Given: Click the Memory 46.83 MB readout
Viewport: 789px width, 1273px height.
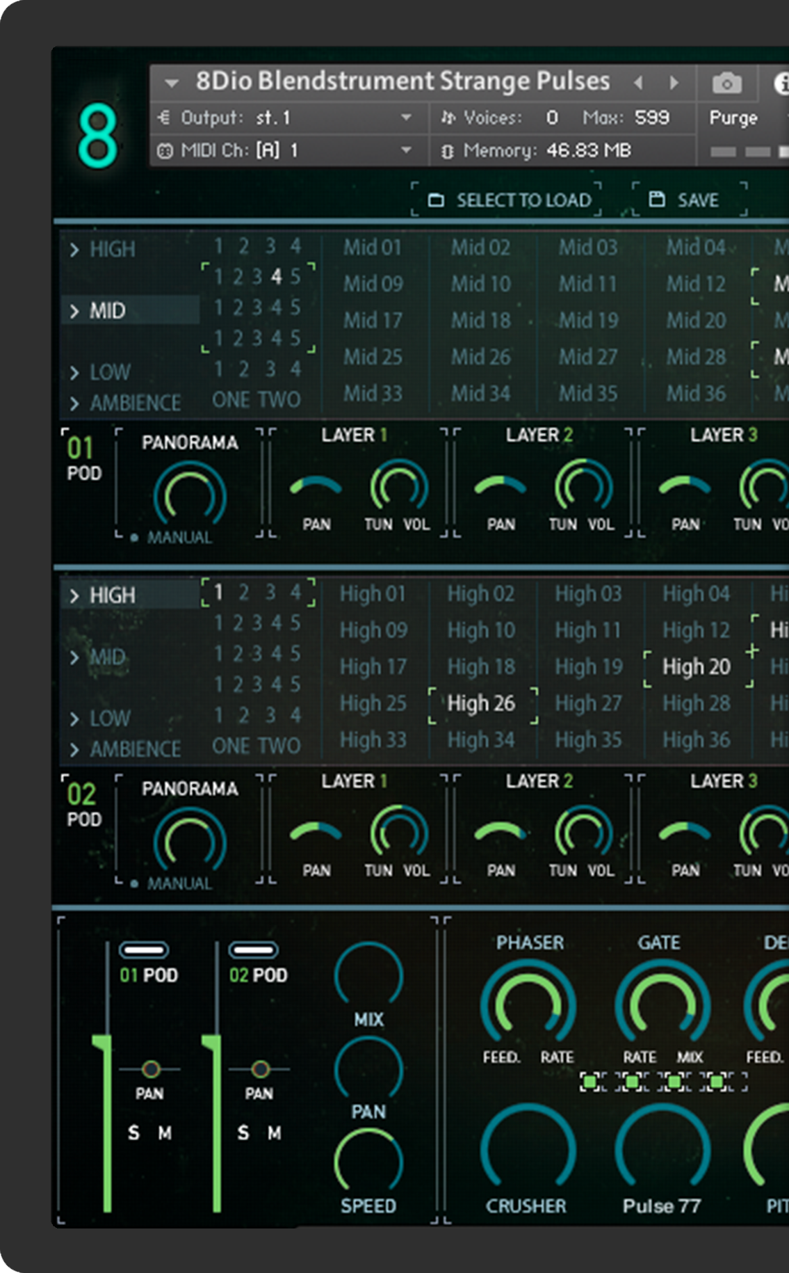Looking at the screenshot, I should [537, 150].
